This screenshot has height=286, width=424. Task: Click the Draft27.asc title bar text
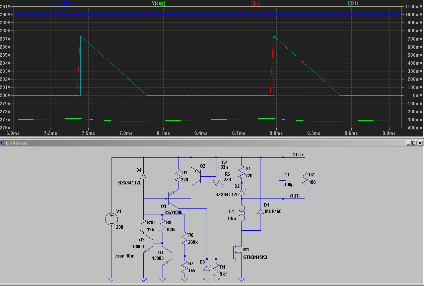click(17, 143)
